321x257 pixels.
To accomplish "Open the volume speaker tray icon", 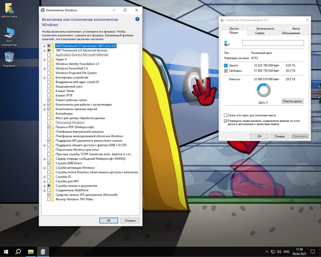I will [279, 252].
